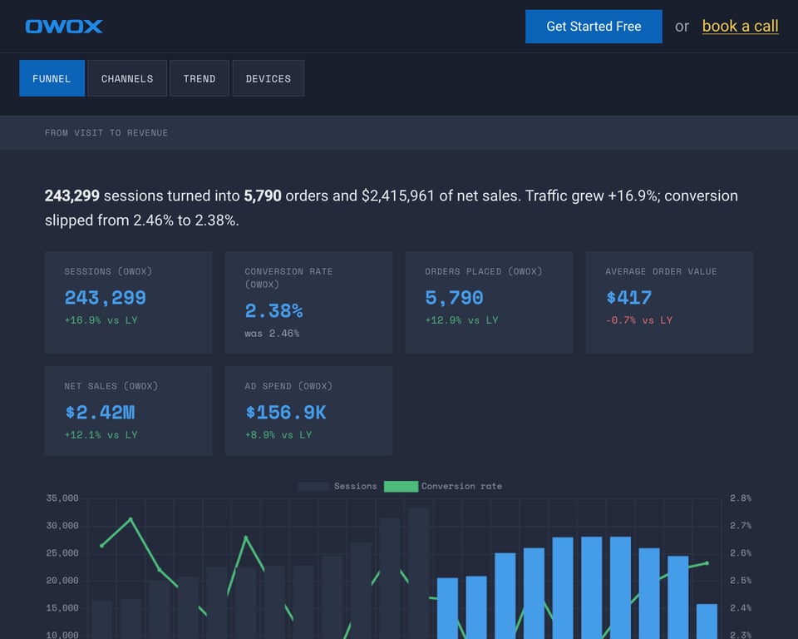Click the 2.38% conversion rate value
The image size is (798, 639).
(273, 311)
